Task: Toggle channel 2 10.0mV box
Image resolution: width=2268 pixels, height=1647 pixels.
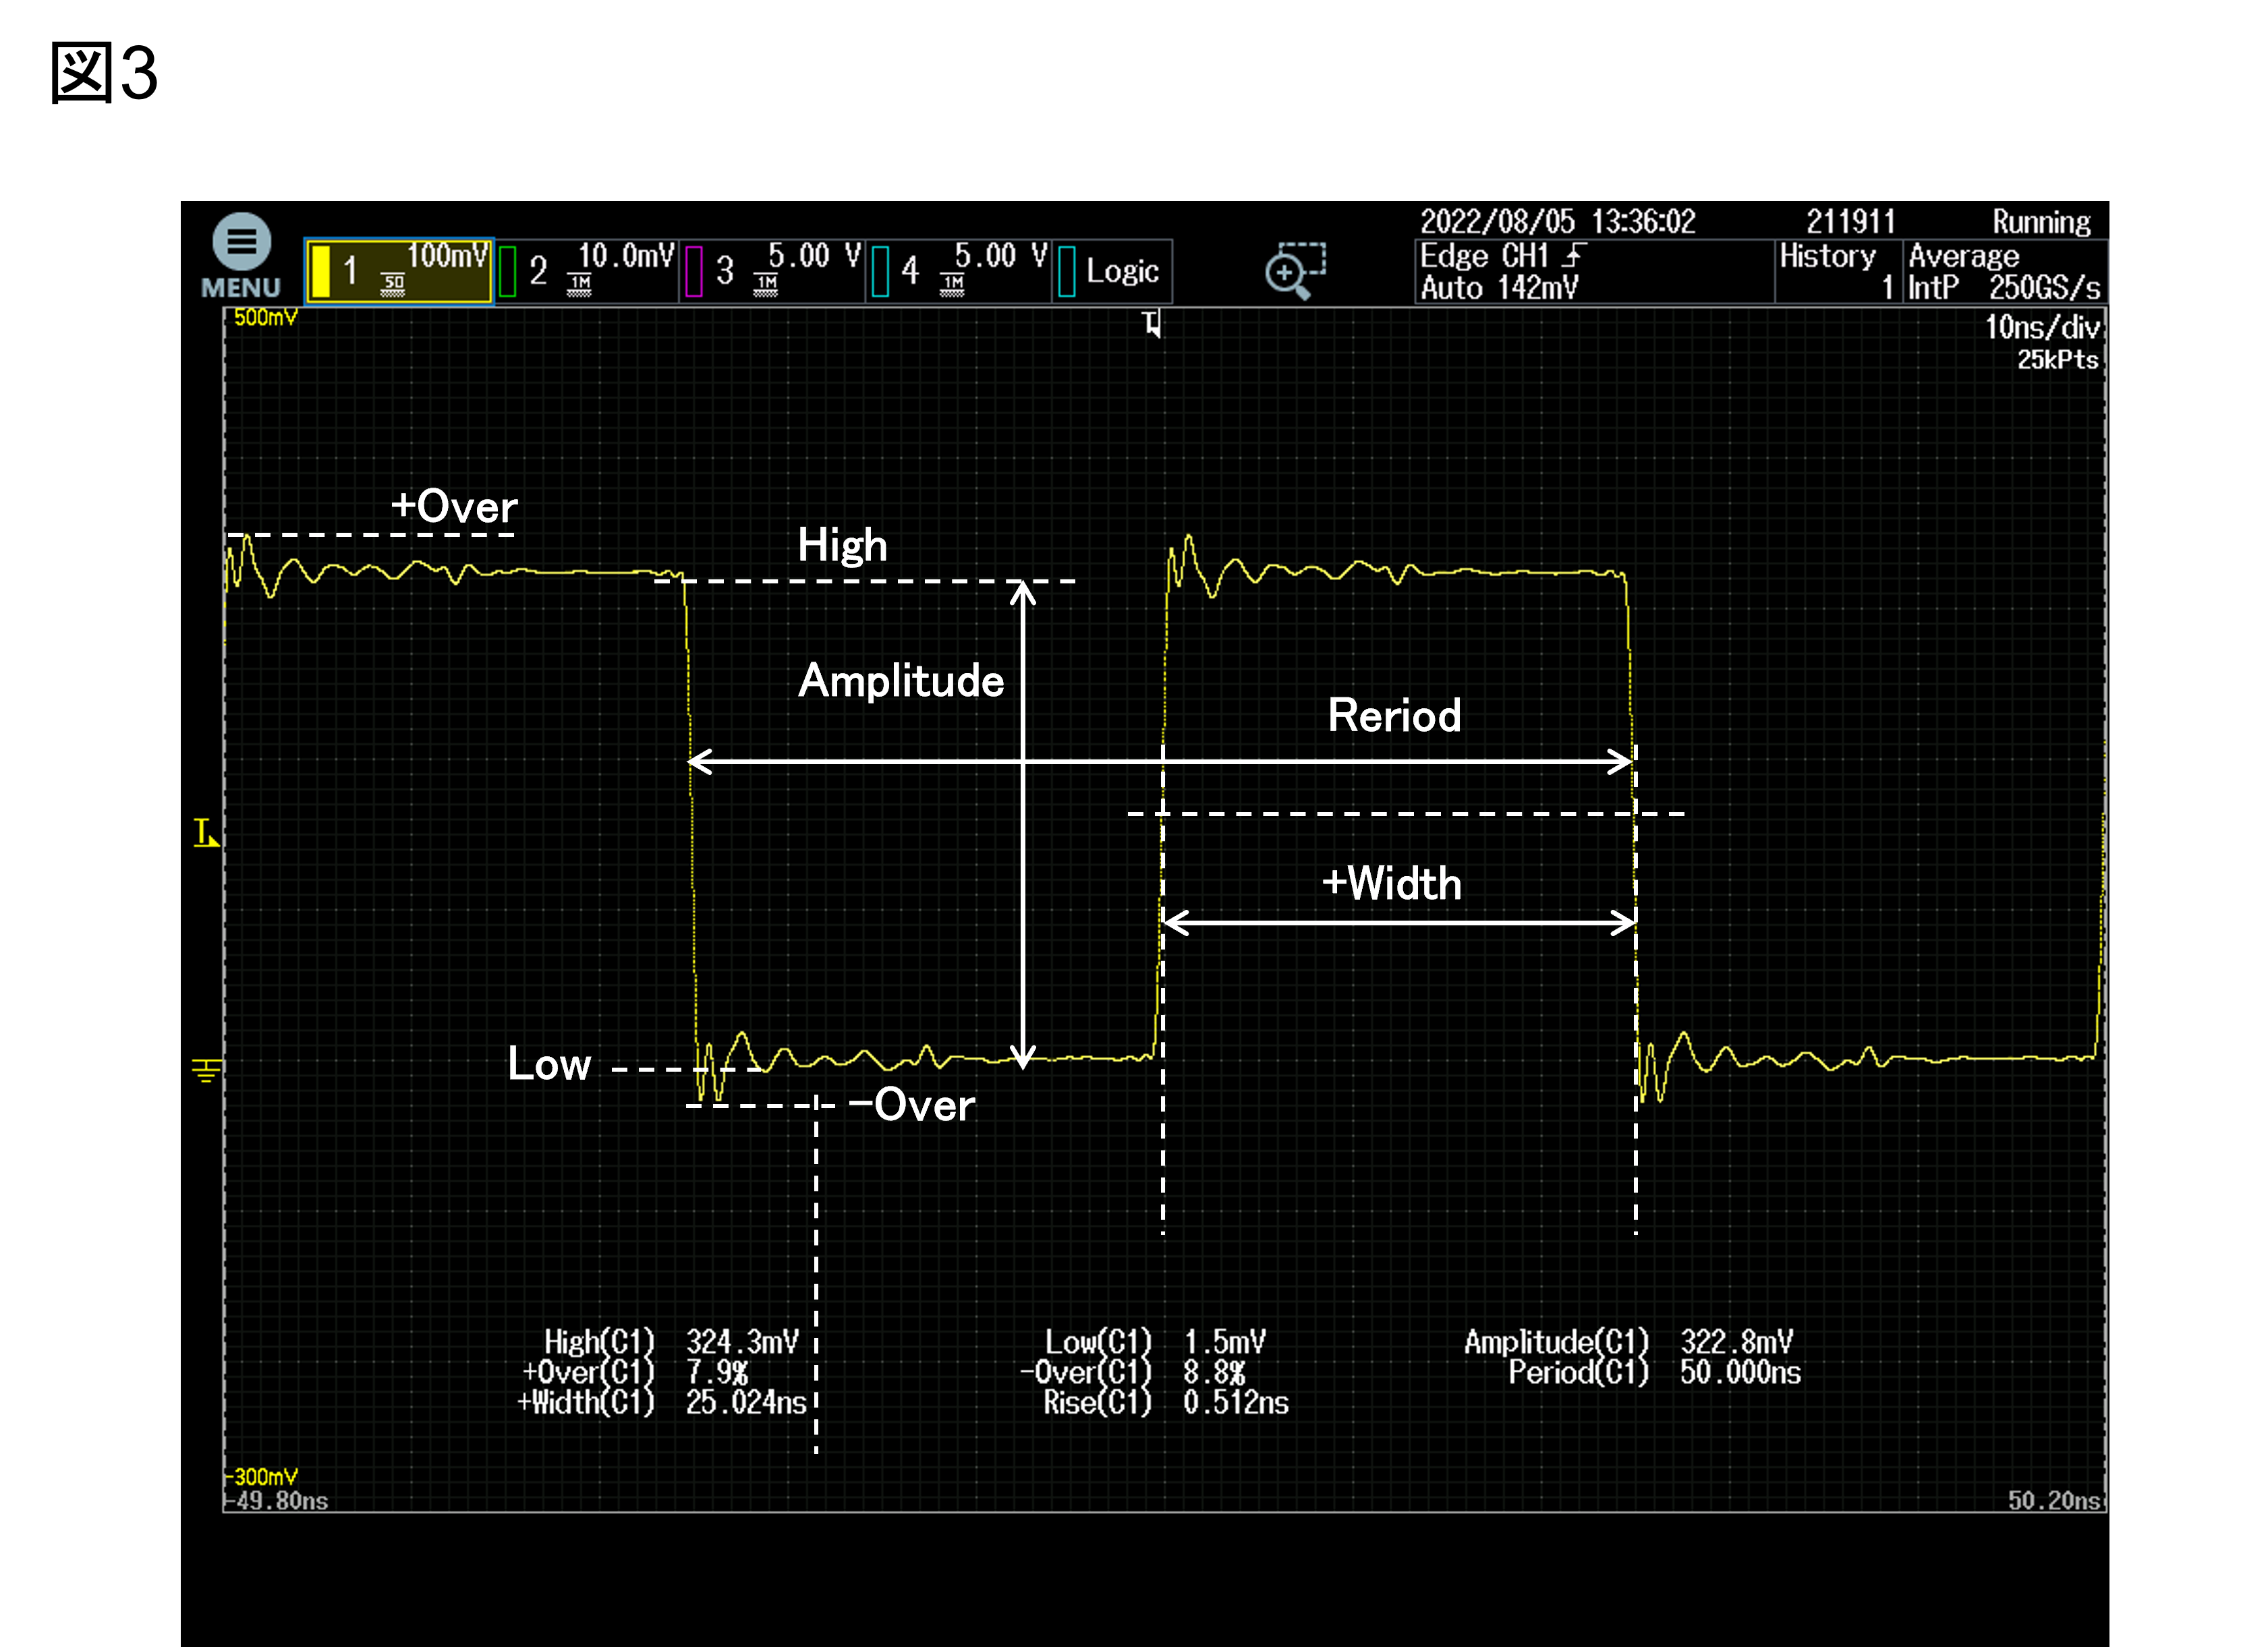Action: (x=587, y=271)
